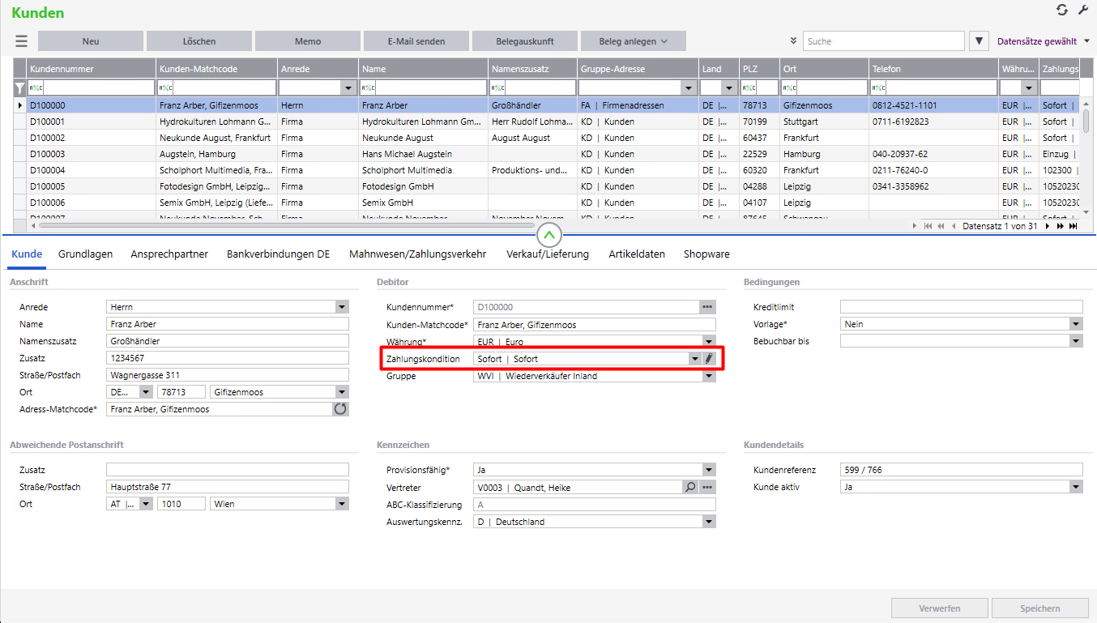
Task: Click the E-Mail senden button
Action: coord(416,41)
